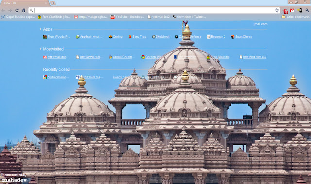This screenshot has height=184, width=311.
Task: Launch the Bowman 2 app
Action: 216,37
